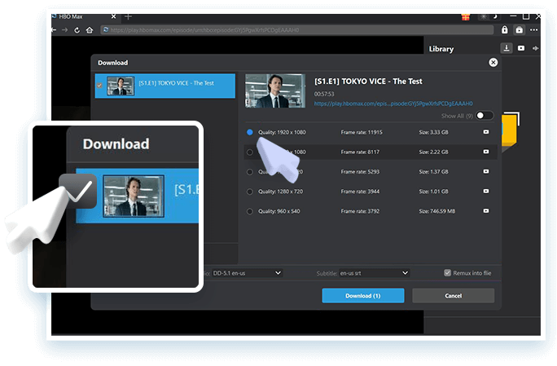Click 'Frame rate: 3944' text
Viewport: 557px width, 366px height.
pyautogui.click(x=360, y=192)
